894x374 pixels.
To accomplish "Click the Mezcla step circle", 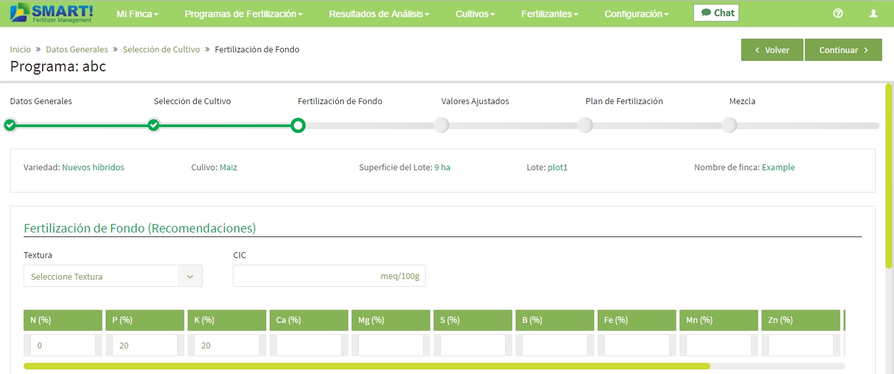I will tap(729, 125).
